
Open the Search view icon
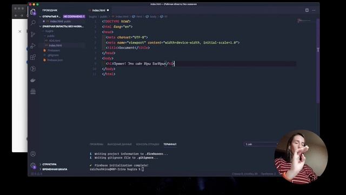[33, 23]
